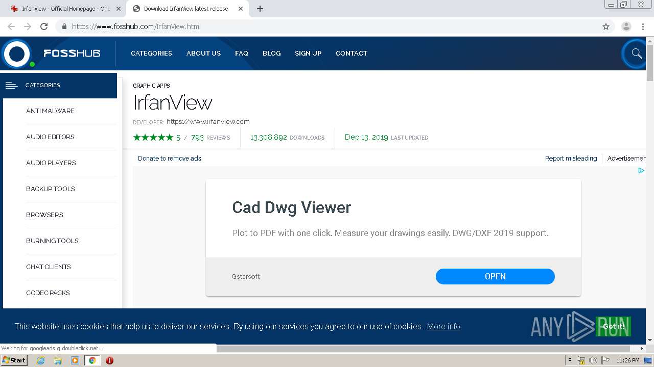Open the Chrome profile avatar icon
Screen dimensions: 654x367
[x=626, y=27]
